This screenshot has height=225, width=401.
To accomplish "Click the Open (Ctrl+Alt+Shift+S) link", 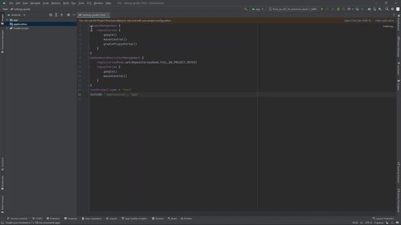I will [357, 21].
